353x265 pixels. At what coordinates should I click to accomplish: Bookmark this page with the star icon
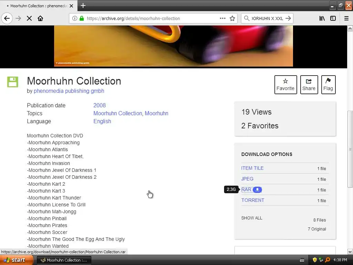[232, 18]
